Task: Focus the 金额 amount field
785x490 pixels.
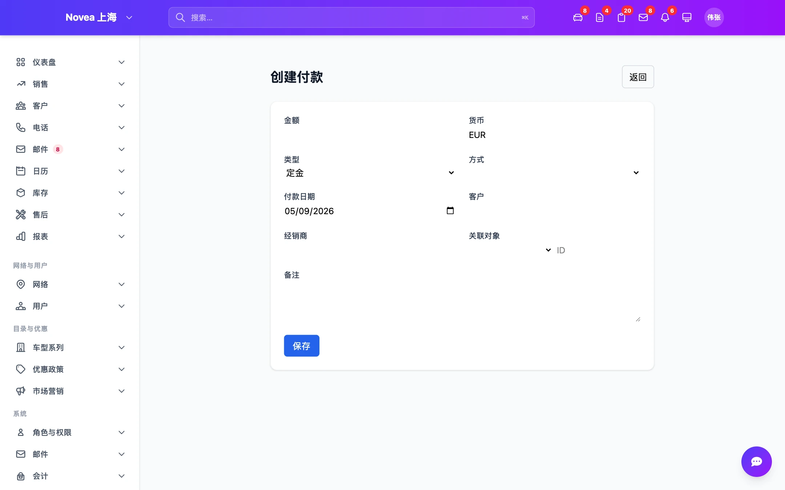Action: 370,135
